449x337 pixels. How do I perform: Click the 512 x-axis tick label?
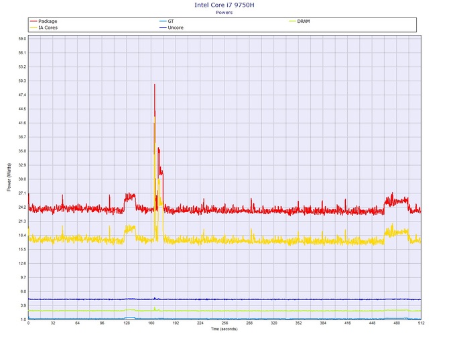pos(421,323)
